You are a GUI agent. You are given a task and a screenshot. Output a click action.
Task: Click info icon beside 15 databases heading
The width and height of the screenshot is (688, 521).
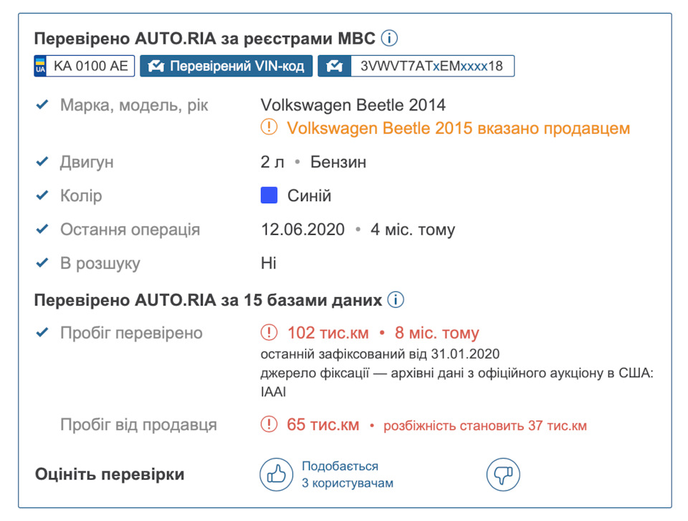click(396, 300)
